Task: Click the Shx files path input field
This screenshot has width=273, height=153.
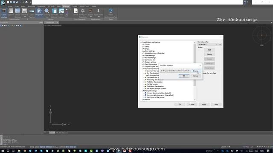Action: pyautogui.click(x=175, y=71)
